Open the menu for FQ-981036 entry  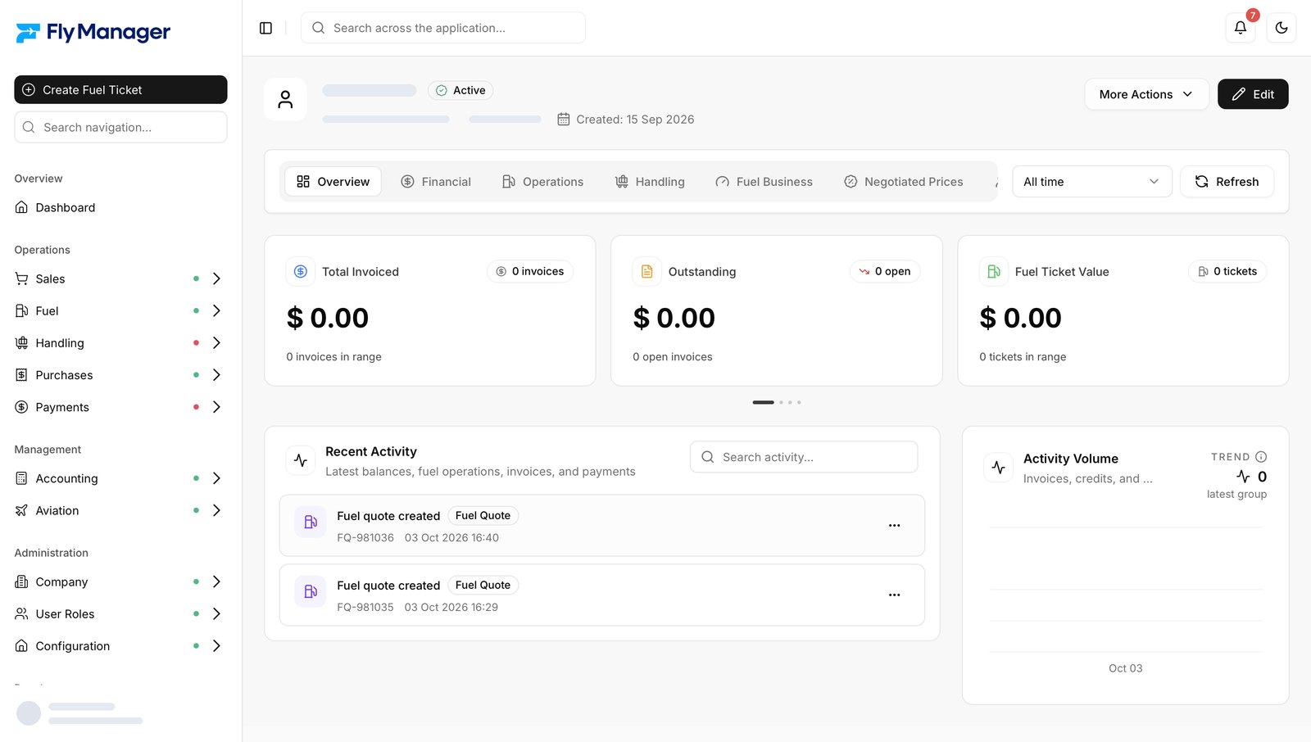click(x=894, y=526)
